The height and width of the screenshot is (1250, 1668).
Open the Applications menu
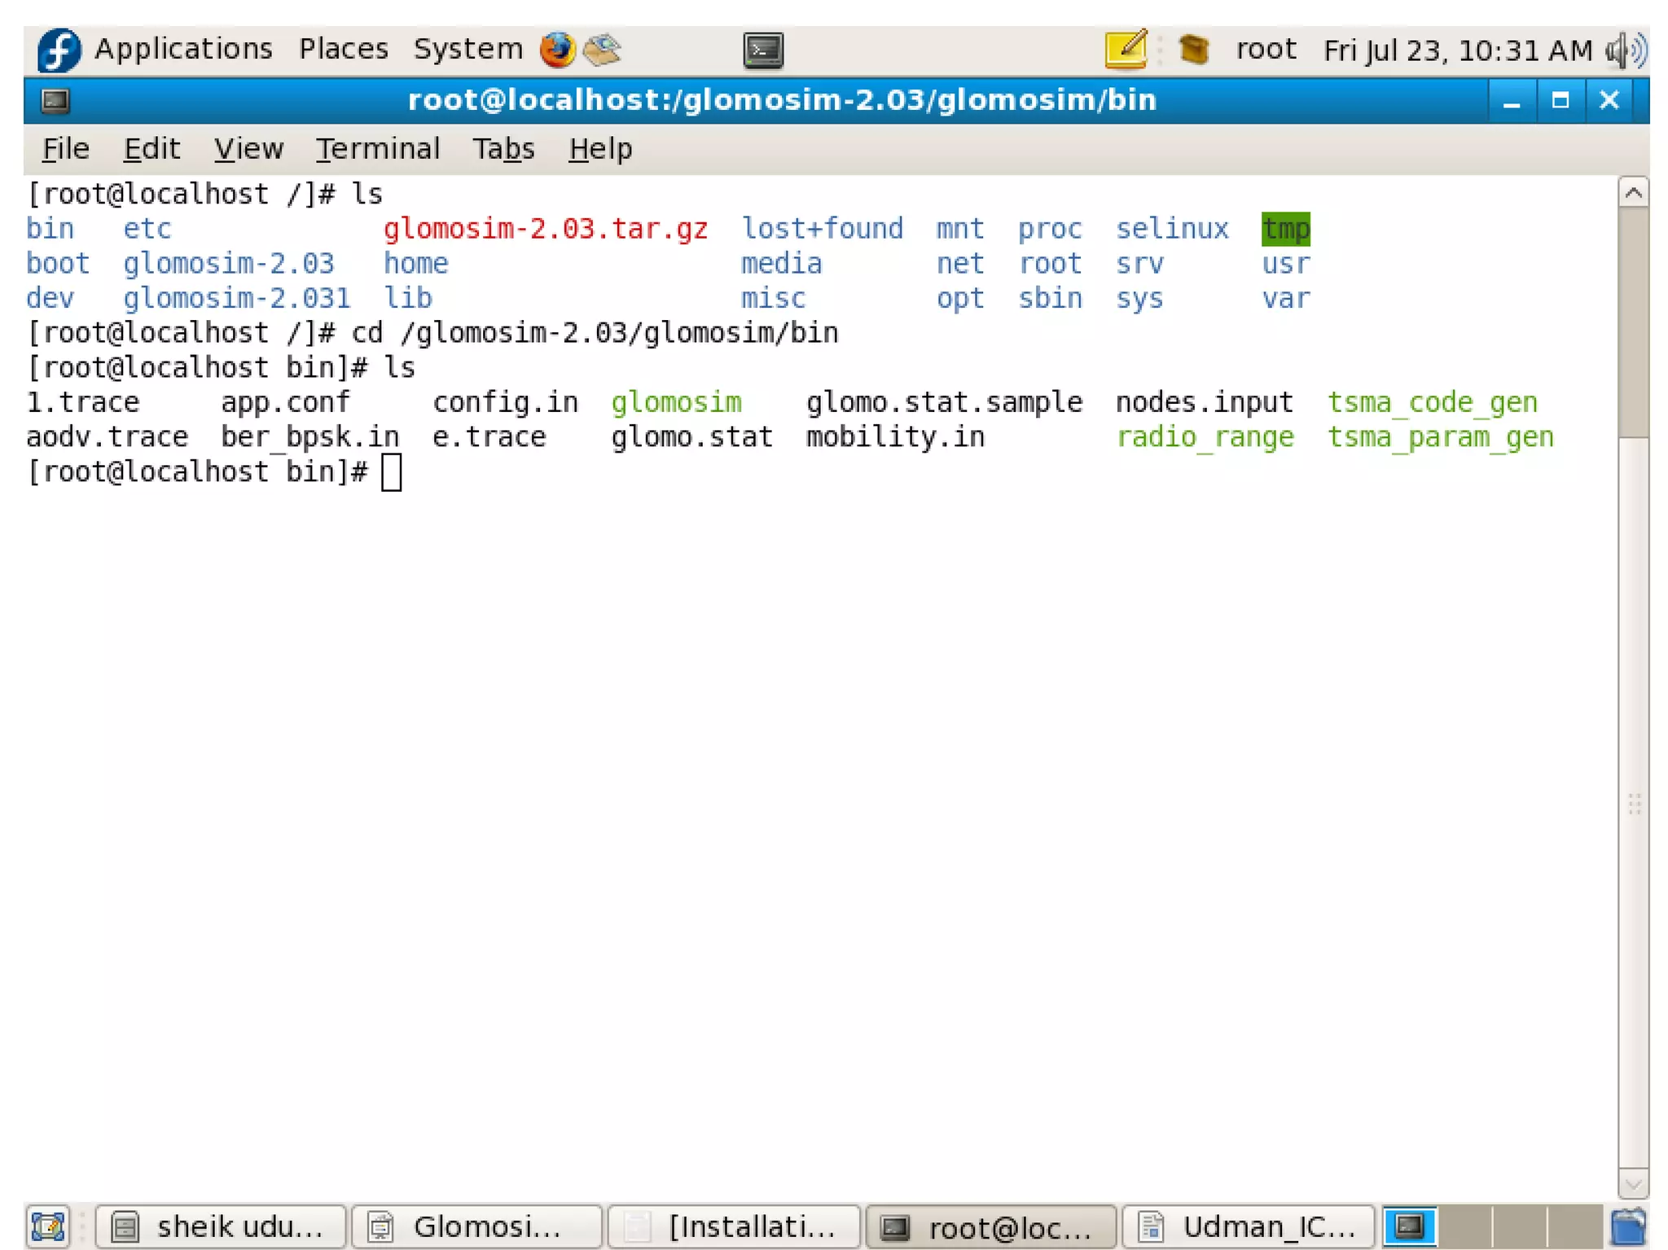tap(183, 49)
